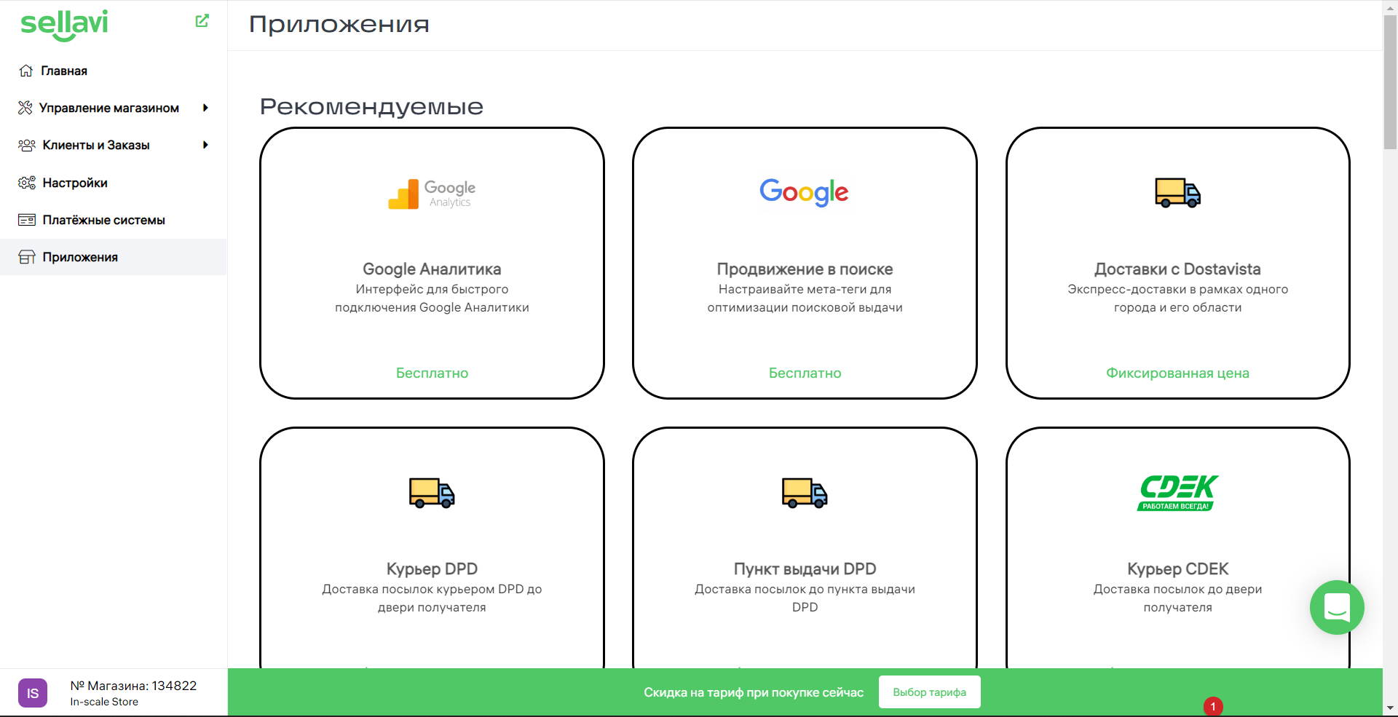
Task: Click the Фиксированная цена label
Action: [1177, 373]
